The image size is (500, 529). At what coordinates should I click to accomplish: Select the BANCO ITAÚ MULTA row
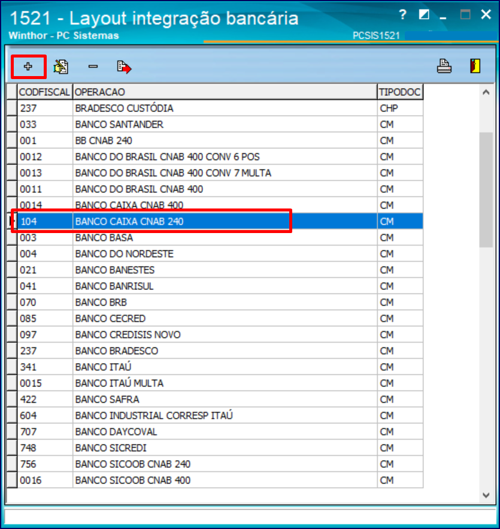point(220,383)
